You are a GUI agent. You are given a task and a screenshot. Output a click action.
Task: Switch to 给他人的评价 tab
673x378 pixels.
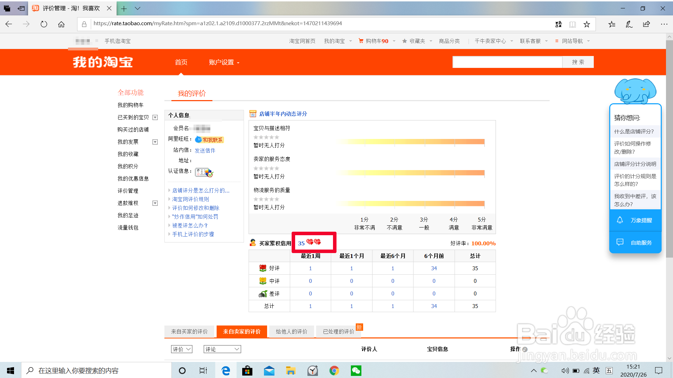(291, 331)
